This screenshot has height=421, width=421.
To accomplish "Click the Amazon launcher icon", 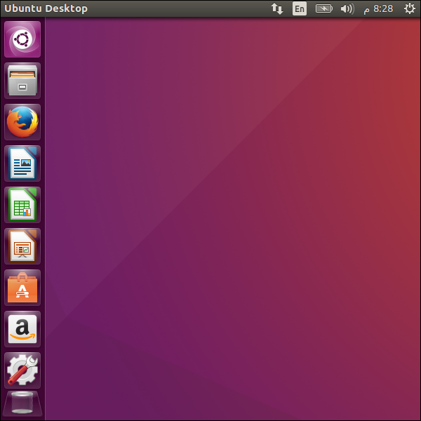I will coord(22,329).
